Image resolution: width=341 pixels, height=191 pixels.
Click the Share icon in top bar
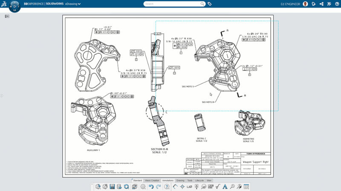(x=321, y=4)
